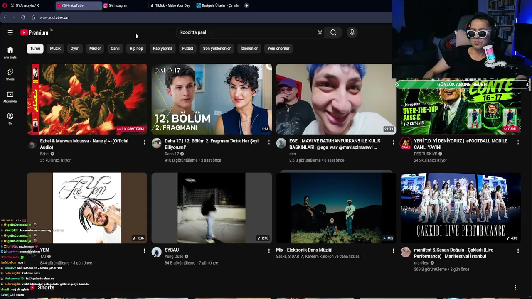This screenshot has height=299, width=532.
Task: Open a new browser tab
Action: [246, 5]
